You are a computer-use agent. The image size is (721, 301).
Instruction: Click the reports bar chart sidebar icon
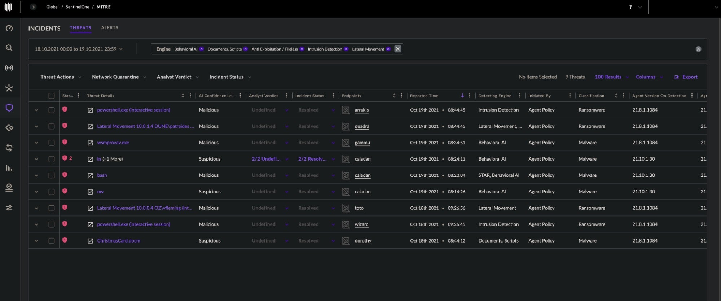[x=9, y=168]
